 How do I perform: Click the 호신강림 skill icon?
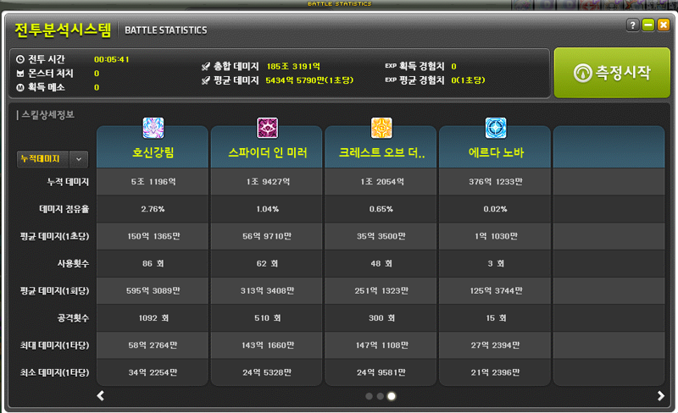click(153, 128)
